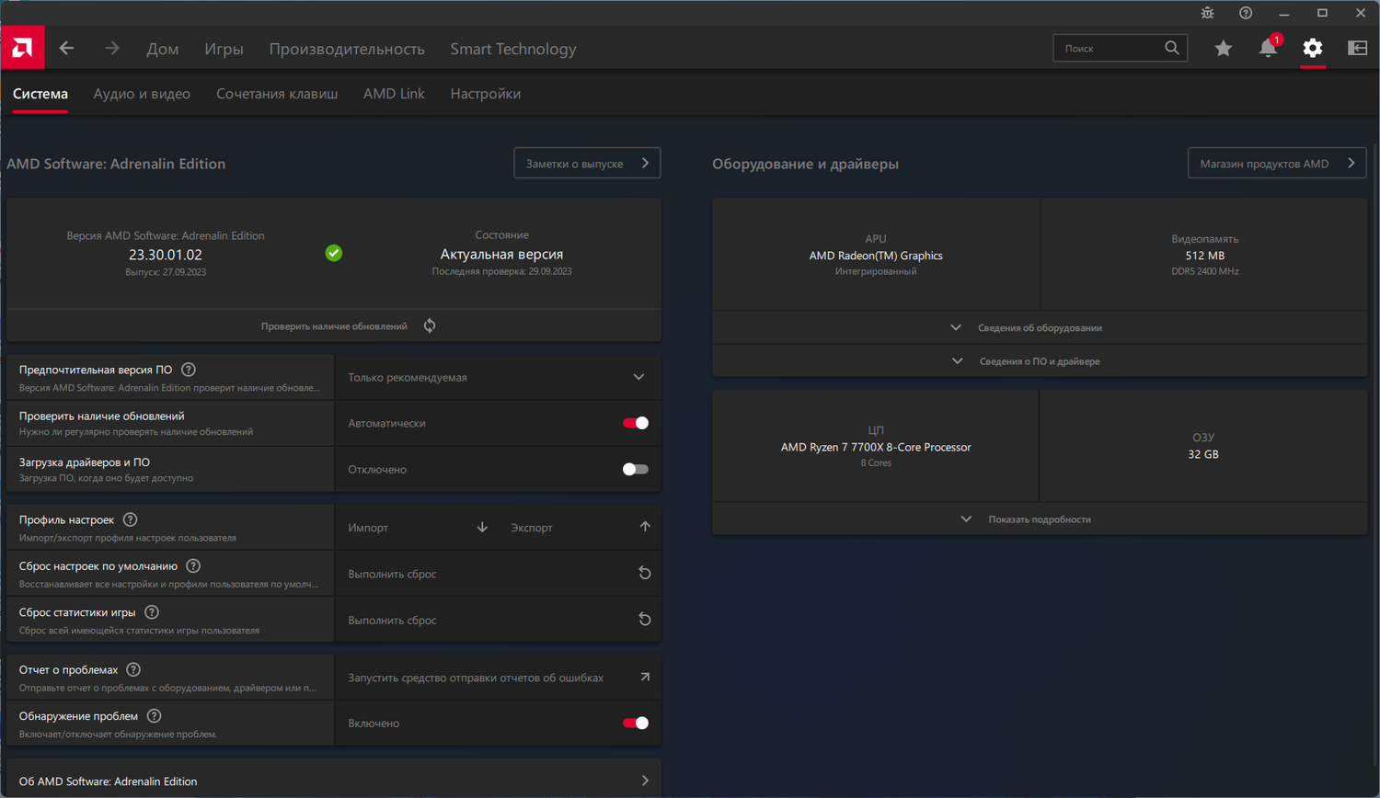Click the AMD Ryzen 7 7700X processor card
This screenshot has height=798, width=1380.
coord(876,447)
